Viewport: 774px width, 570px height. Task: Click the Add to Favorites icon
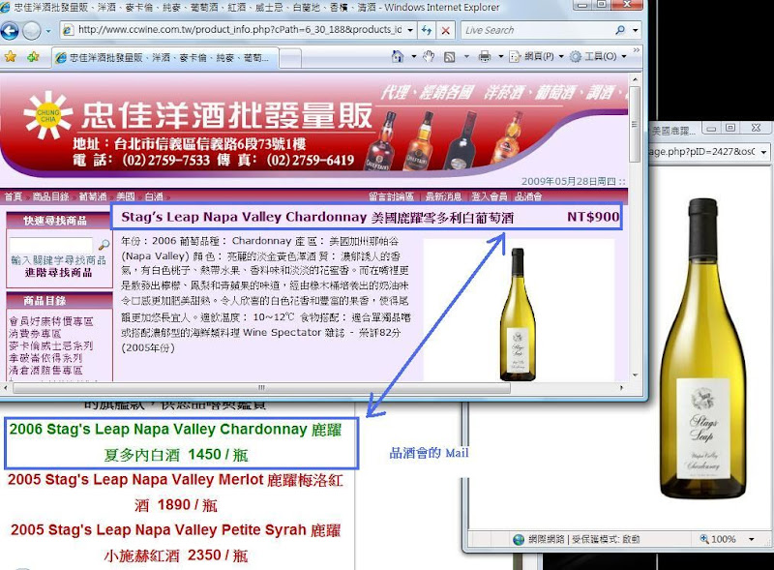point(34,57)
